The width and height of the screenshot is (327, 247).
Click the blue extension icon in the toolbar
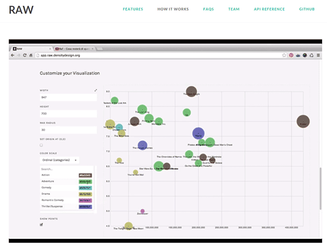(x=298, y=55)
